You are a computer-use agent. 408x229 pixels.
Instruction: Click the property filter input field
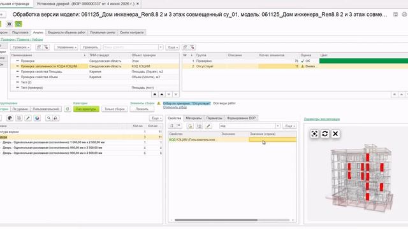(x=247, y=126)
